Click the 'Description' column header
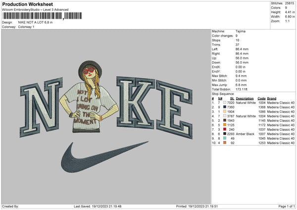This screenshot has height=210, width=297. [x=245, y=99]
